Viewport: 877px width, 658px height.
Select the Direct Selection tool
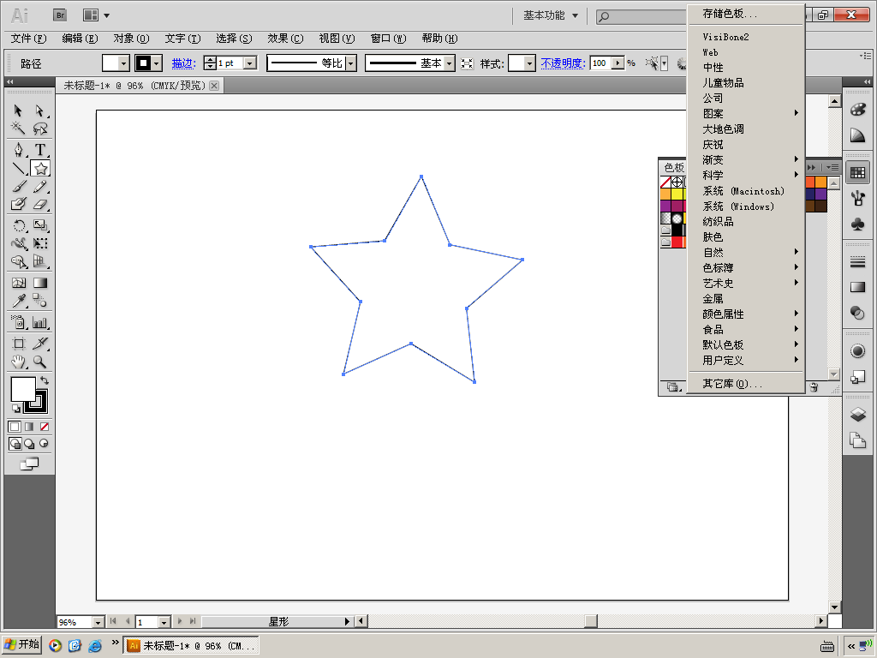(x=39, y=111)
